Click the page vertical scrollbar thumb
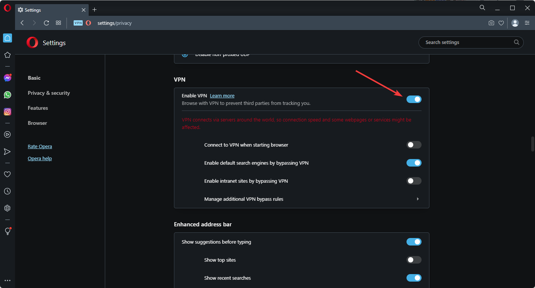This screenshot has height=288, width=535. pyautogui.click(x=532, y=144)
